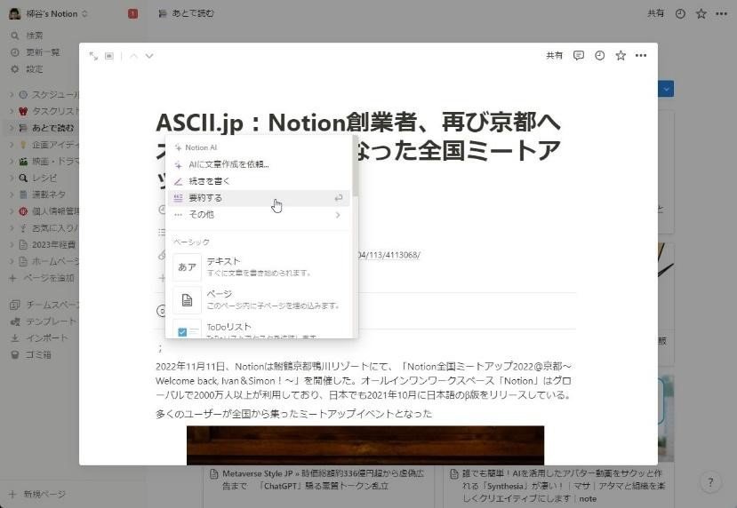Insert ToDoリスト block option

coord(259,329)
